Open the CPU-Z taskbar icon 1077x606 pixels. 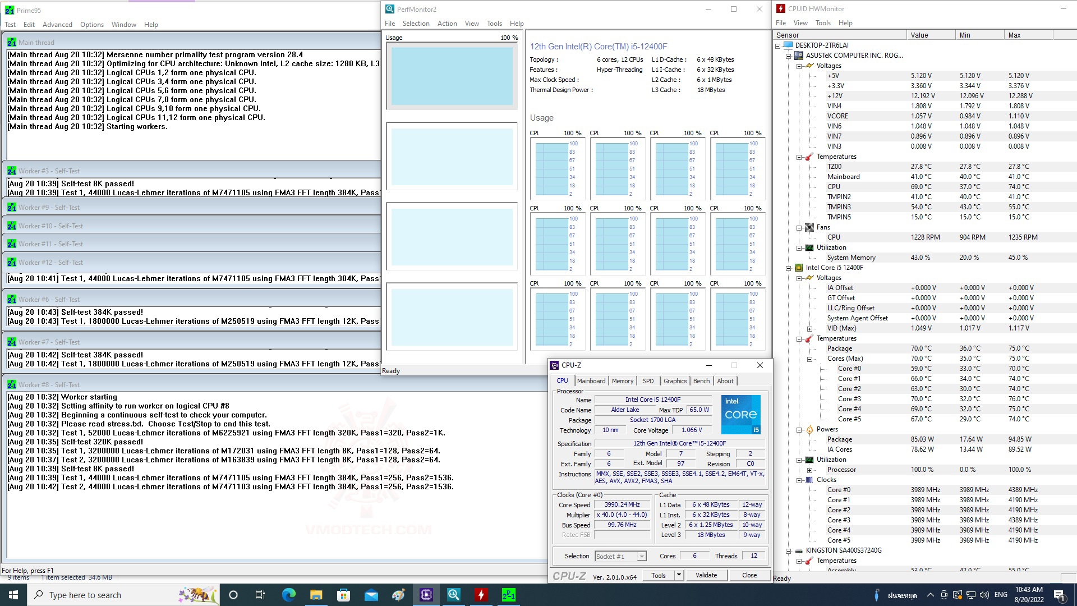(426, 595)
